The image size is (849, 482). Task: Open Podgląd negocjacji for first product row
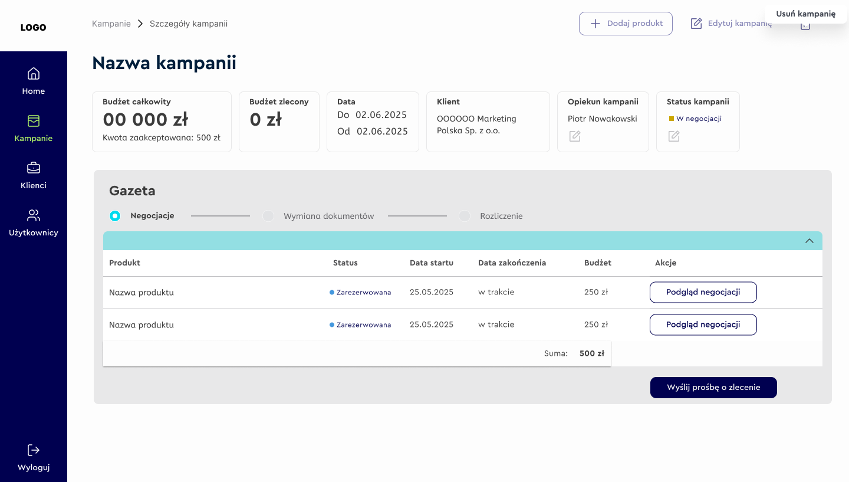[703, 292]
